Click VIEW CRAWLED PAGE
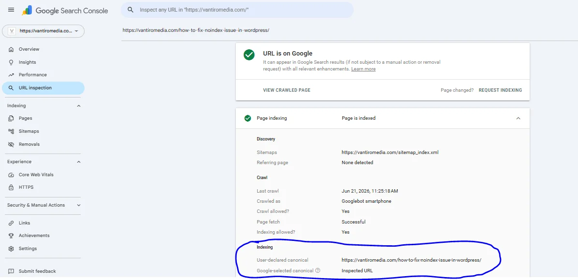This screenshot has width=578, height=280. pos(287,90)
